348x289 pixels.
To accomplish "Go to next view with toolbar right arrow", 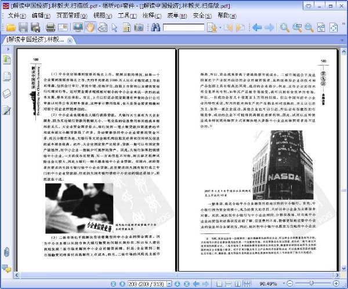I will point(269,27).
